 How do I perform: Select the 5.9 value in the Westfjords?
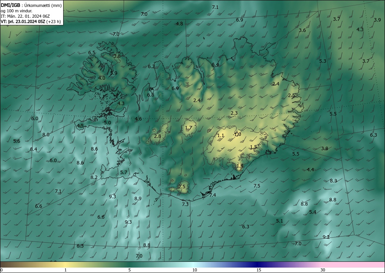pyautogui.click(x=114, y=73)
